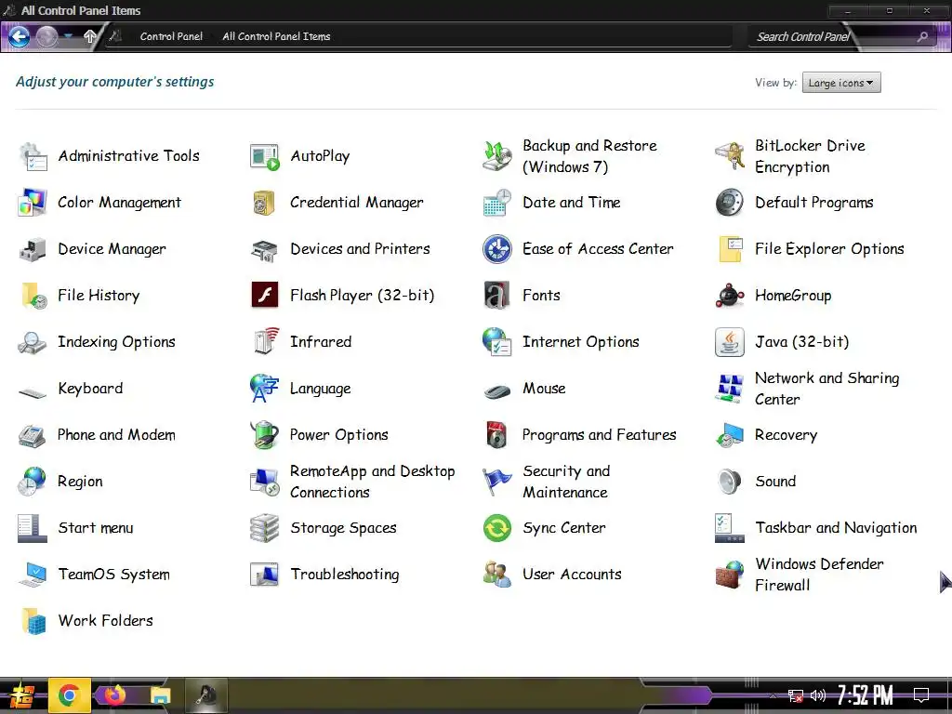Click the Forward navigation button
This screenshot has height=714, width=952.
[x=46, y=36]
